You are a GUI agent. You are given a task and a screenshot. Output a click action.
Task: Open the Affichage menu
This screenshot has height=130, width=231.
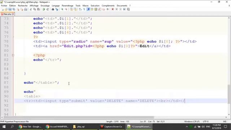tap(34, 6)
